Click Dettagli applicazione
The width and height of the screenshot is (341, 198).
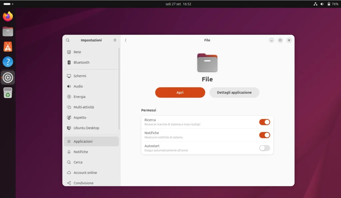click(x=234, y=92)
